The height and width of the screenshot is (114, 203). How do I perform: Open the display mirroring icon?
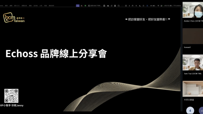pos(126,6)
